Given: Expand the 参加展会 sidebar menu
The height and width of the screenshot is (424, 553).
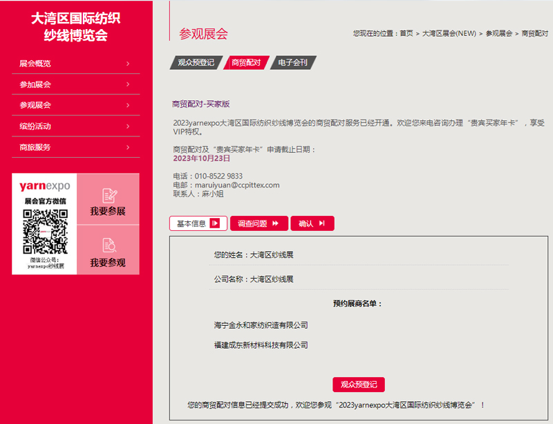Looking at the screenshot, I should 76,84.
